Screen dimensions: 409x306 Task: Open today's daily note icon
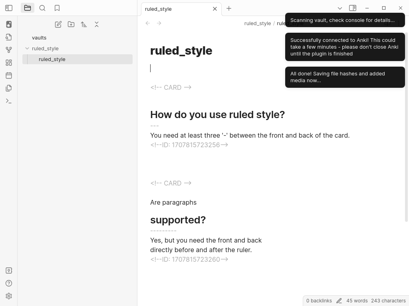click(x=9, y=75)
